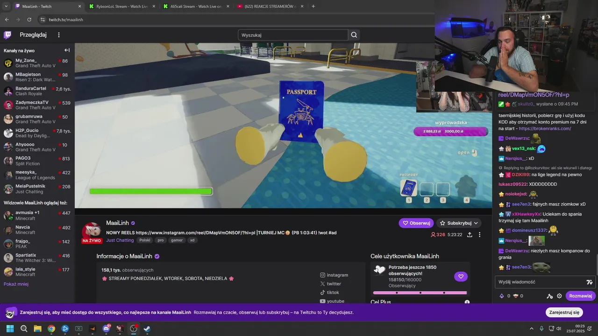598x336 pixels.
Task: Click the follower goal progress bar
Action: 420,293
